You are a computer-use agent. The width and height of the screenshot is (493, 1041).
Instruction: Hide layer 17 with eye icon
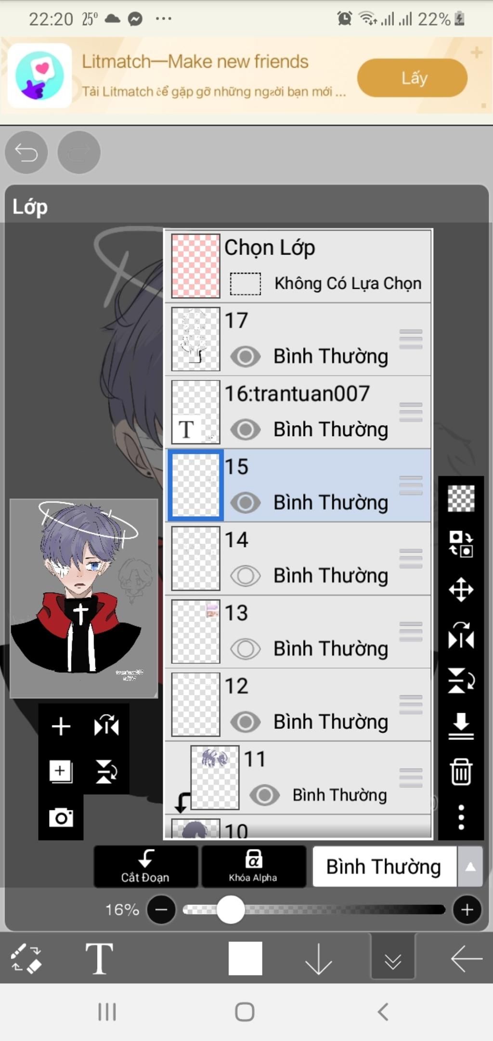tap(245, 357)
